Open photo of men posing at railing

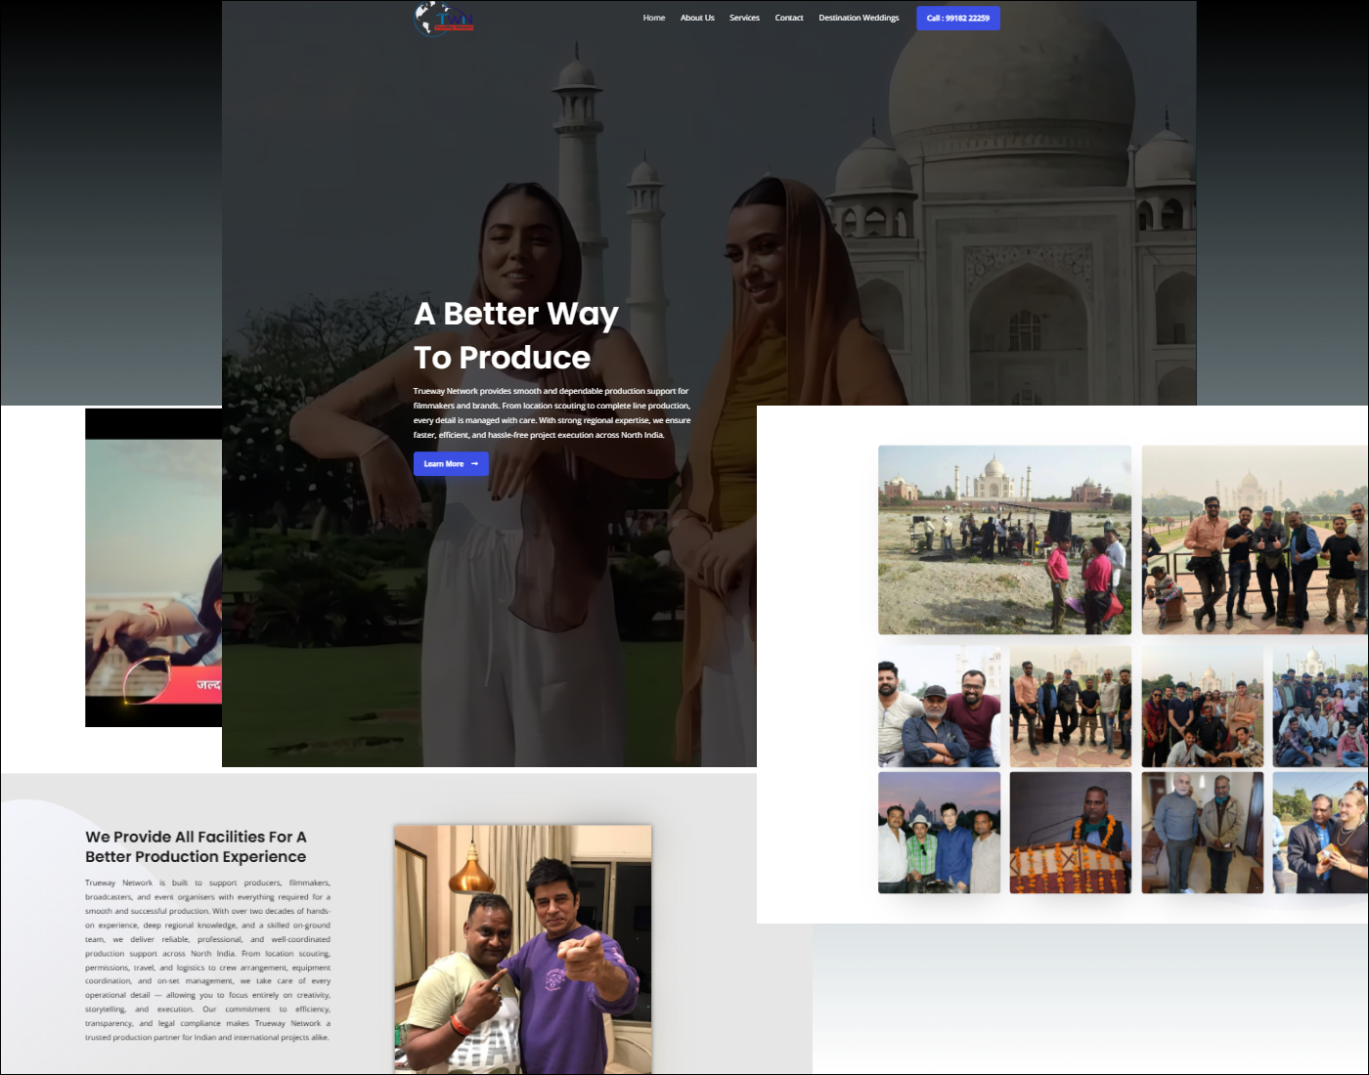click(x=1255, y=539)
